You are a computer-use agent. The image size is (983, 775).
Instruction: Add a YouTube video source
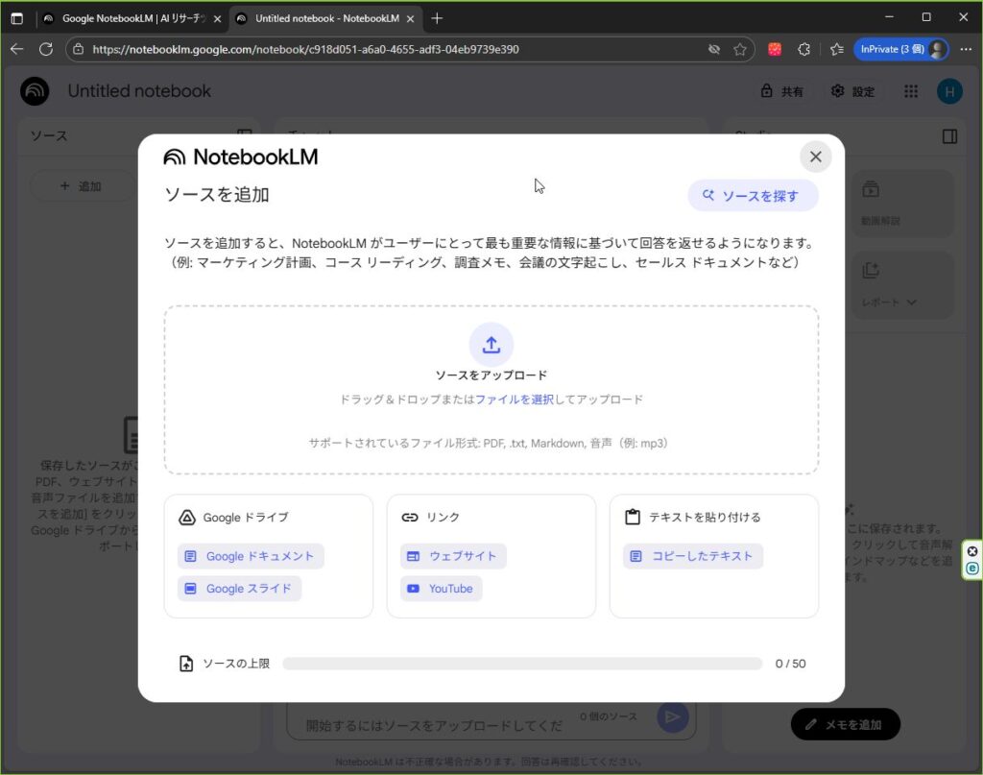coord(442,589)
